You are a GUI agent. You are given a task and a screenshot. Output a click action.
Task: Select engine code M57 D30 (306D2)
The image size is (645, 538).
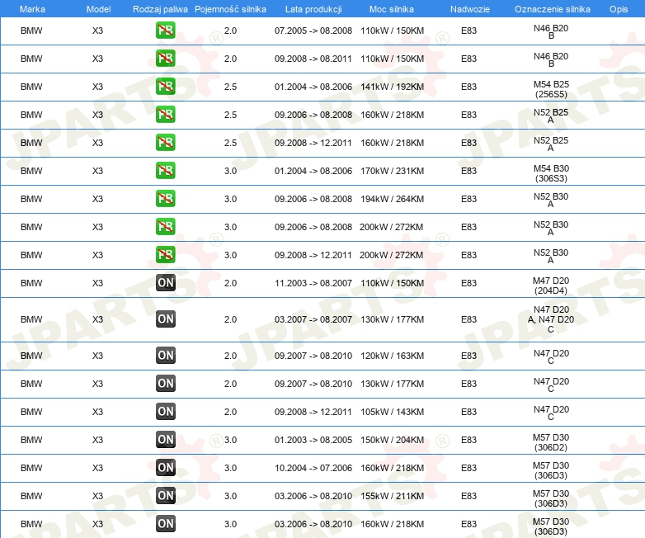[x=551, y=442]
